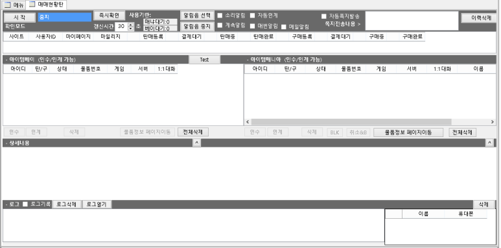Check the 메일알림 checkbox
Screen dimensions: 501x248
tap(283, 27)
